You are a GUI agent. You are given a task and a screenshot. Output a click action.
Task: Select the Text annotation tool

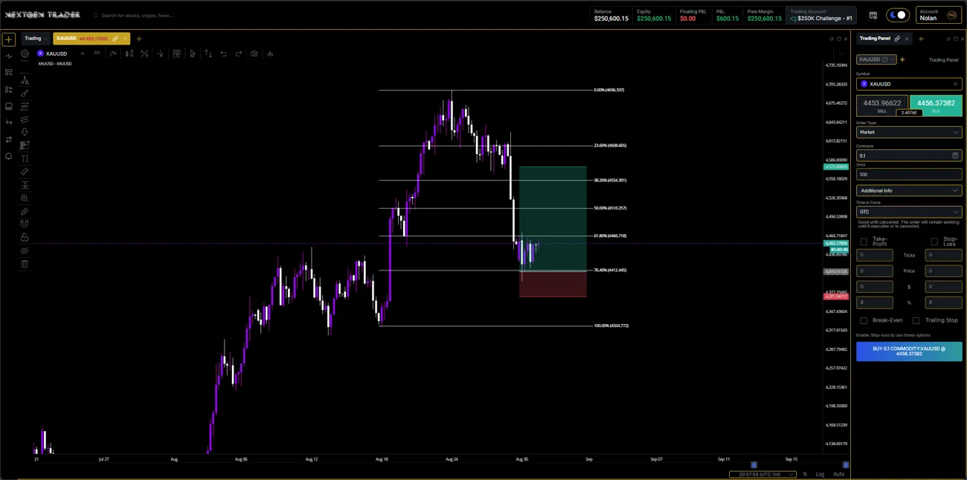coord(25,158)
